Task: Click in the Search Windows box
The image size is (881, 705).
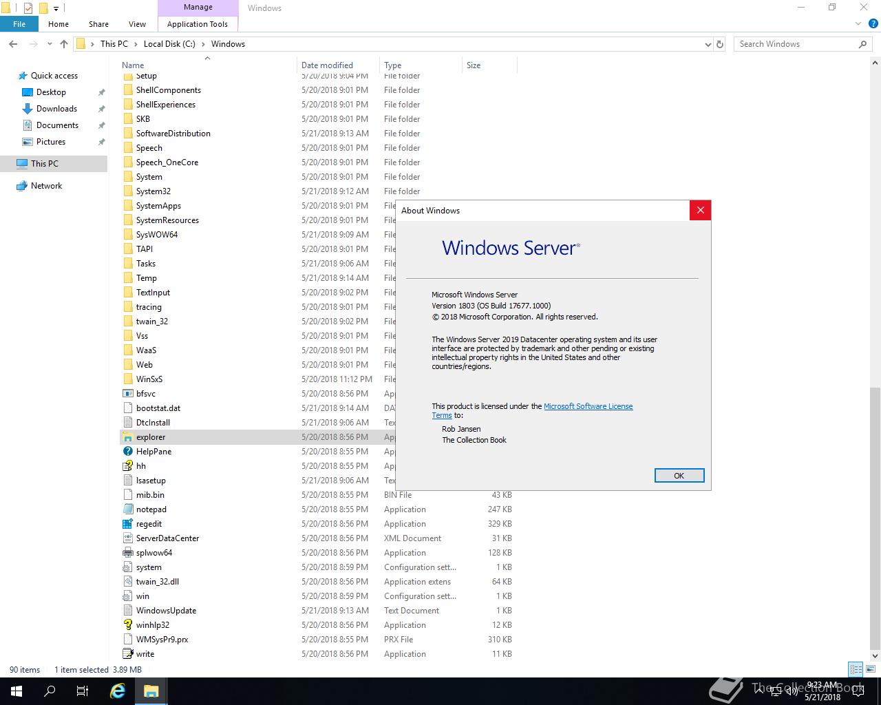Action: point(795,44)
